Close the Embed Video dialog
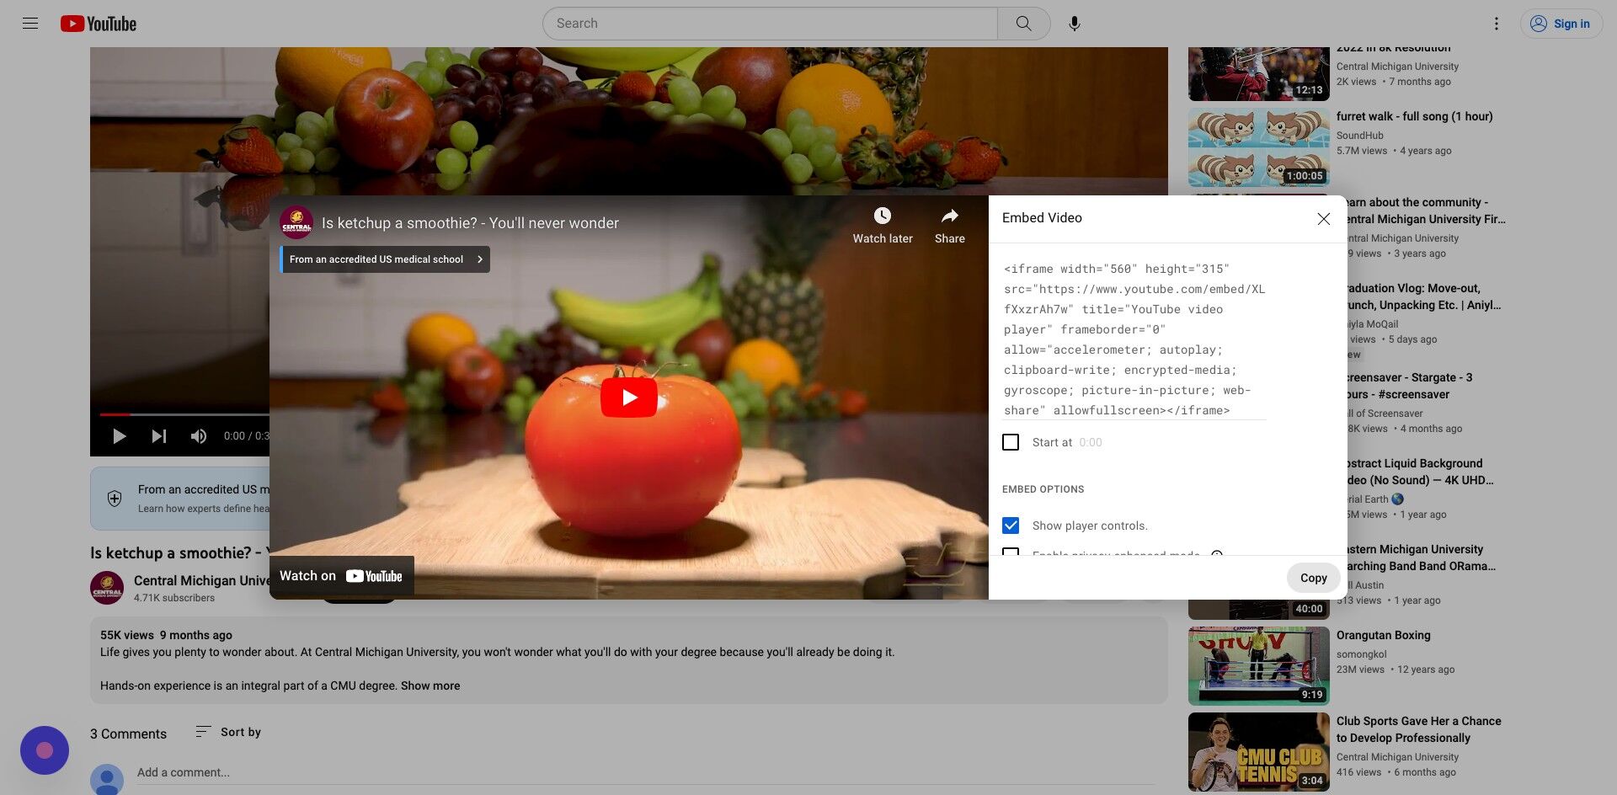Image resolution: width=1617 pixels, height=795 pixels. [1323, 219]
